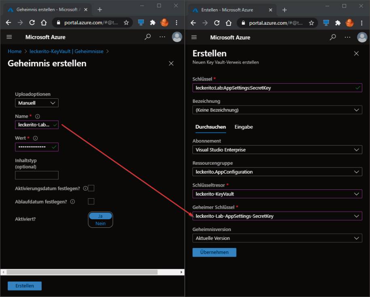Open Azure hamburger menu in right window
This screenshot has height=297, width=370.
(194, 37)
